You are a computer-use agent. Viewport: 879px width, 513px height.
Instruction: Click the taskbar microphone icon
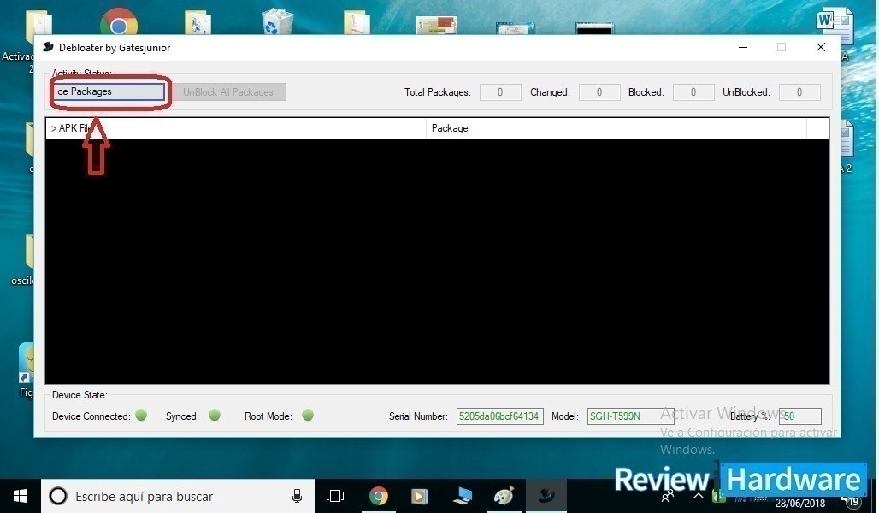pos(297,496)
